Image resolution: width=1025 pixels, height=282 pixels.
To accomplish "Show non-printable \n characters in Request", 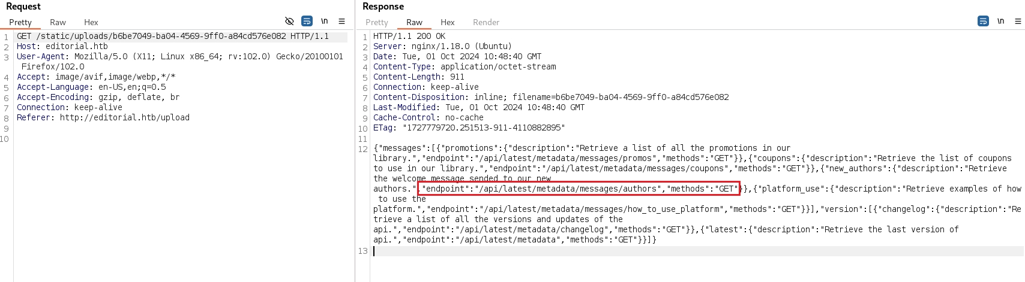I will coord(324,21).
